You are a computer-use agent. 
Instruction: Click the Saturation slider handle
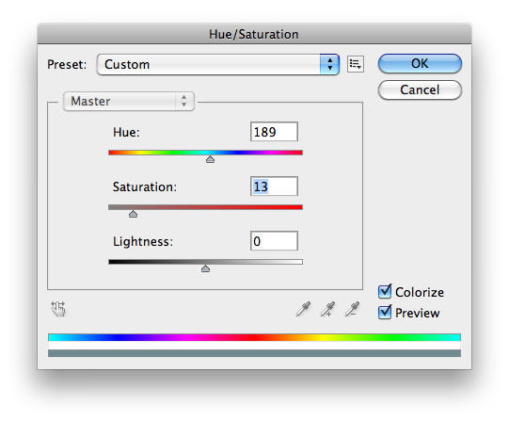coord(133,214)
